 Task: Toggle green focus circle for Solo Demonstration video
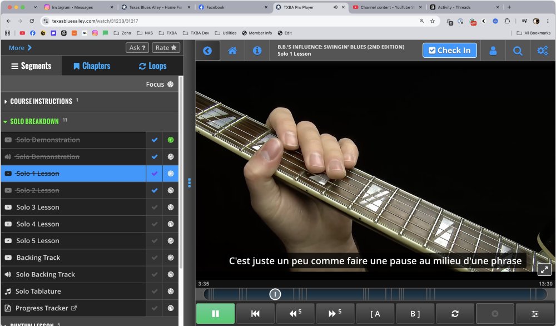[171, 140]
